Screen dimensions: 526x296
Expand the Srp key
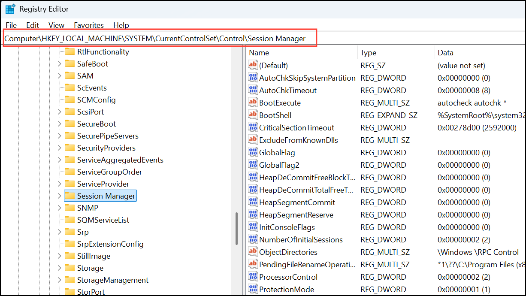(59, 232)
